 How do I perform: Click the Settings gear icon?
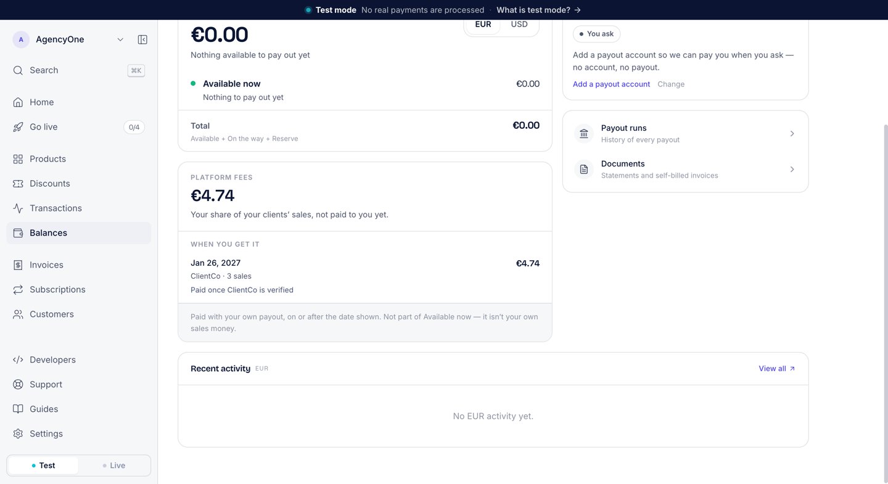point(18,434)
